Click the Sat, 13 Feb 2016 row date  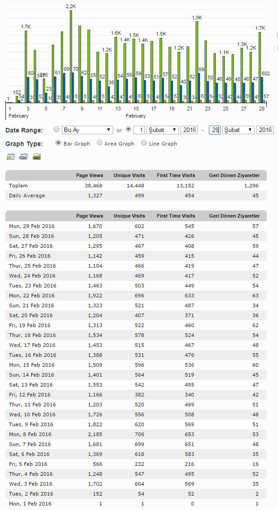[31, 384]
